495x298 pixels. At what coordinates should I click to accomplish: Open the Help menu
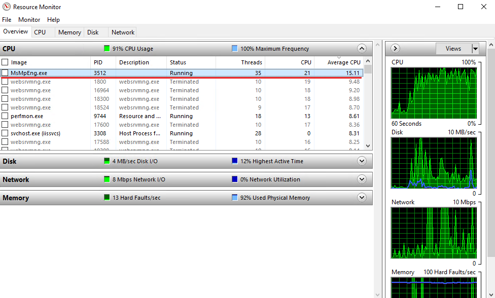click(x=53, y=20)
